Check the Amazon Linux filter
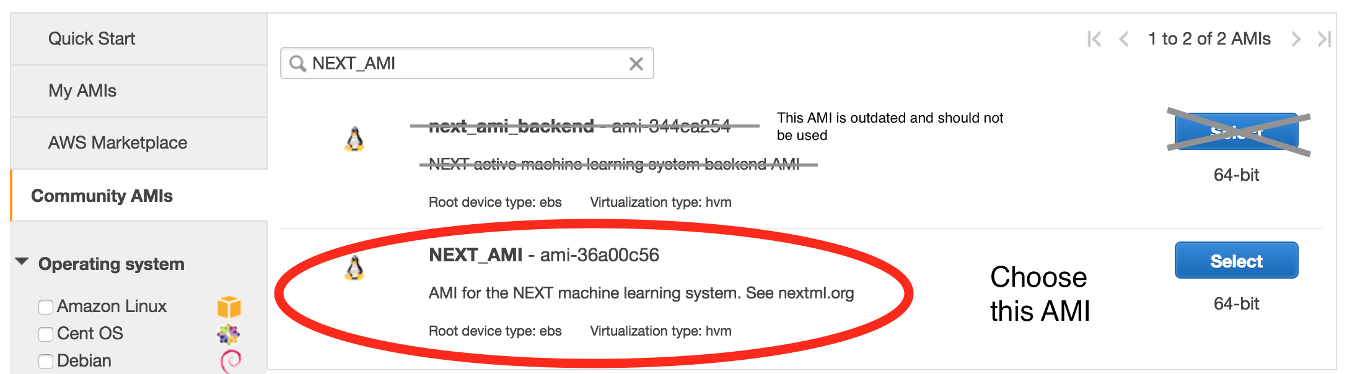Screen dimensions: 1347x374 coord(46,307)
